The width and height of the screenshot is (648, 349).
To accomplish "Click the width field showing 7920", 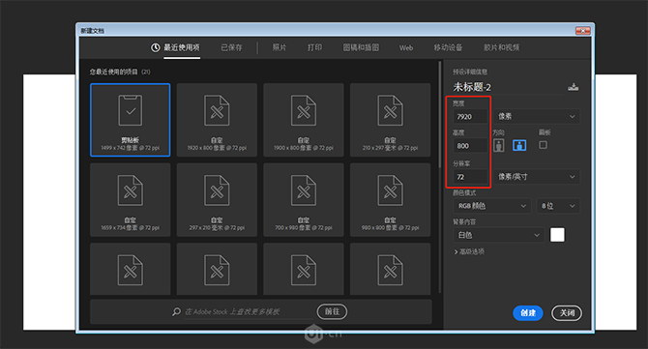I will point(470,116).
